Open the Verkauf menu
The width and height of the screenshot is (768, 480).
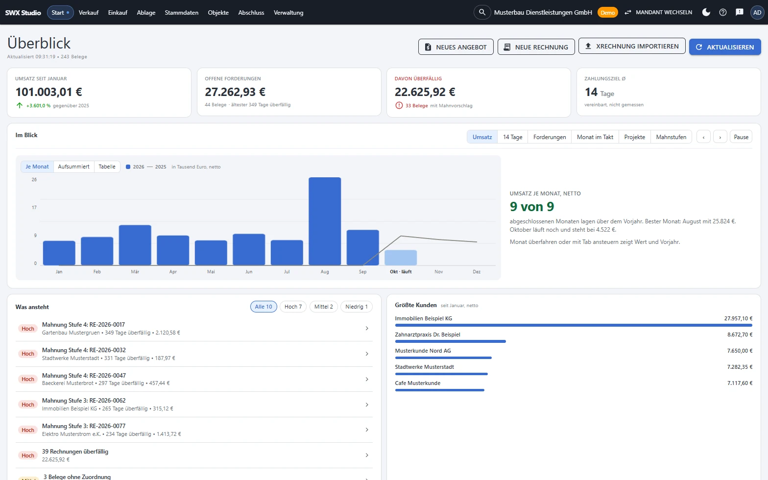click(89, 12)
